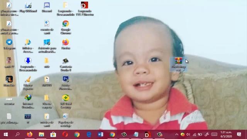
Task: Select the y2mate anuel y pren... audio file
Action: [x=9, y=27]
